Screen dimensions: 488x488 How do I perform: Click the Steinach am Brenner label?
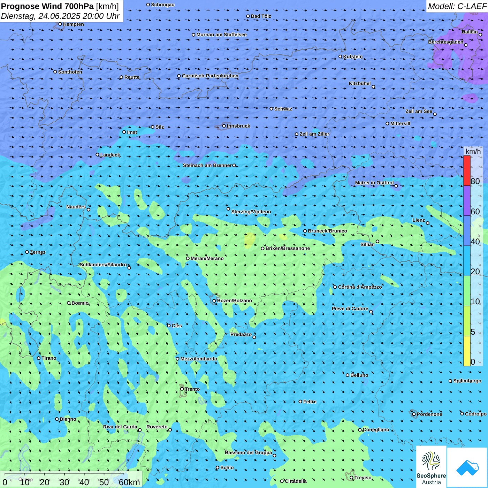(x=207, y=165)
